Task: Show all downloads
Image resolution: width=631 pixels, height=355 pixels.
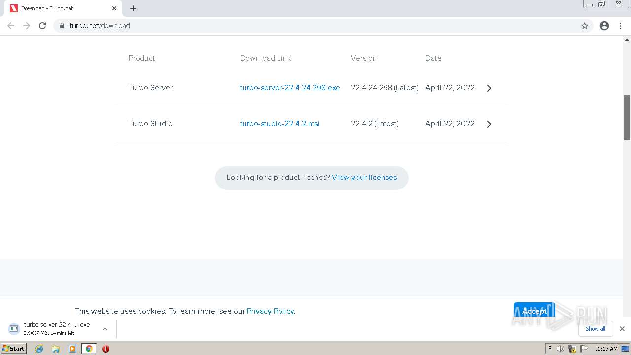Action: [x=596, y=329]
